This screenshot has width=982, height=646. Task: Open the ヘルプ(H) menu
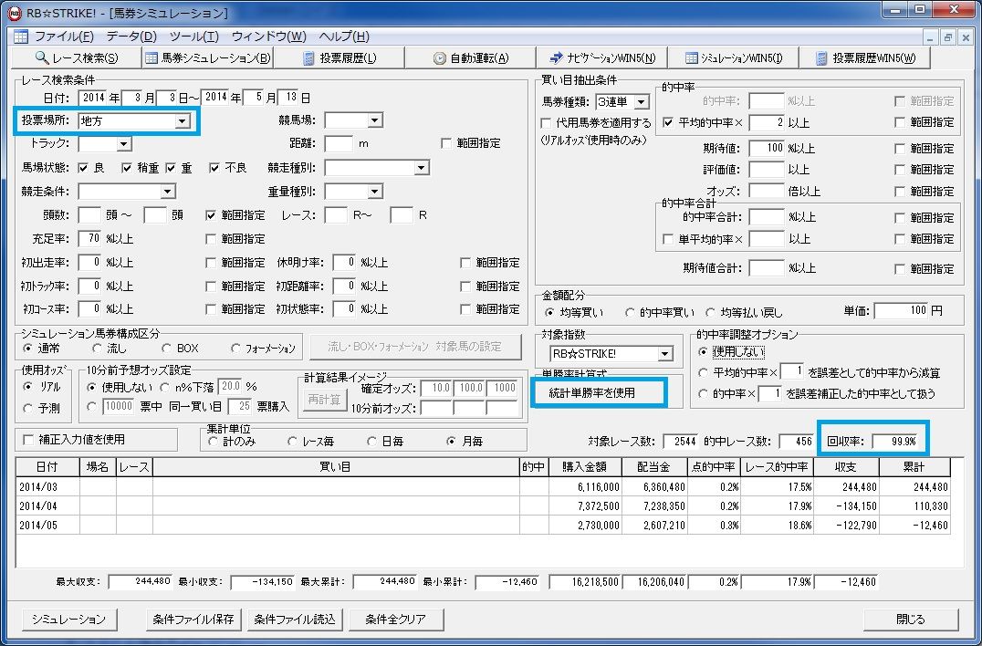[344, 36]
